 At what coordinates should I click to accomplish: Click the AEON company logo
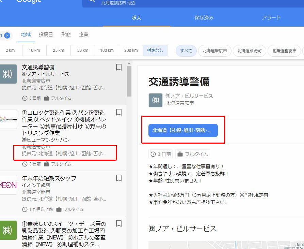point(8,185)
